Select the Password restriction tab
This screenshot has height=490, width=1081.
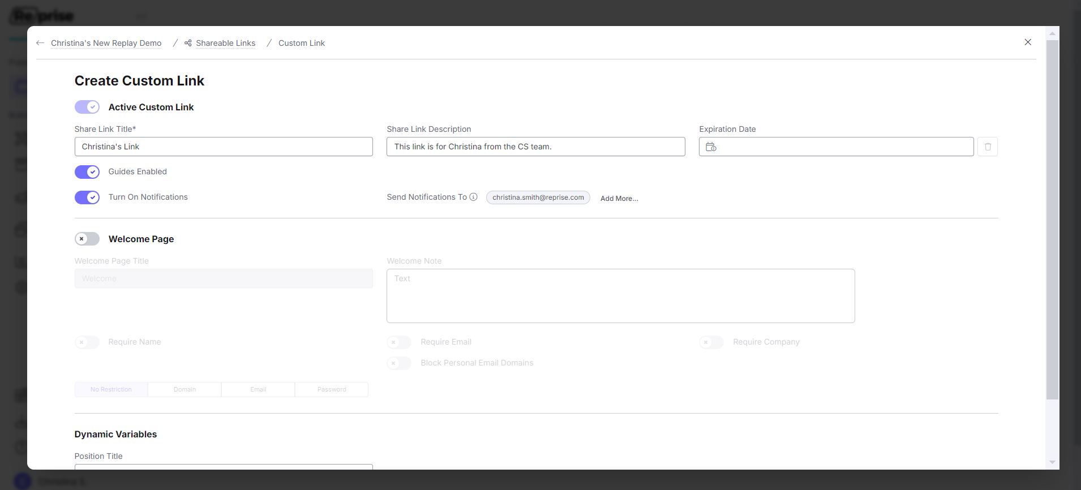pyautogui.click(x=332, y=389)
